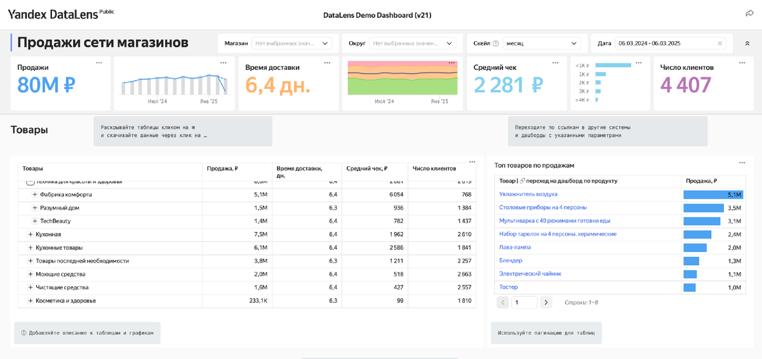
Task: Open three-dot menu of Средний чек widget
Action: click(x=556, y=63)
